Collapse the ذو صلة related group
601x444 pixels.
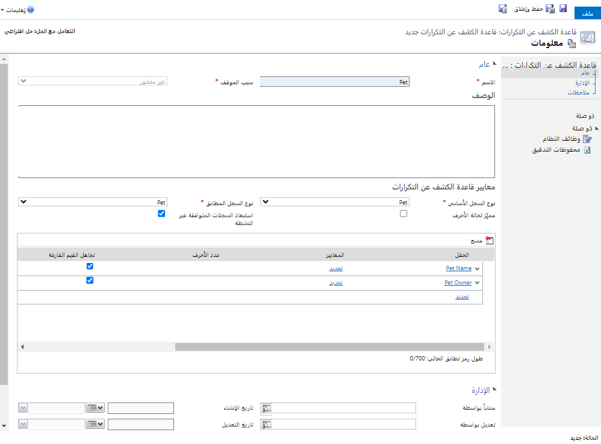(596, 128)
